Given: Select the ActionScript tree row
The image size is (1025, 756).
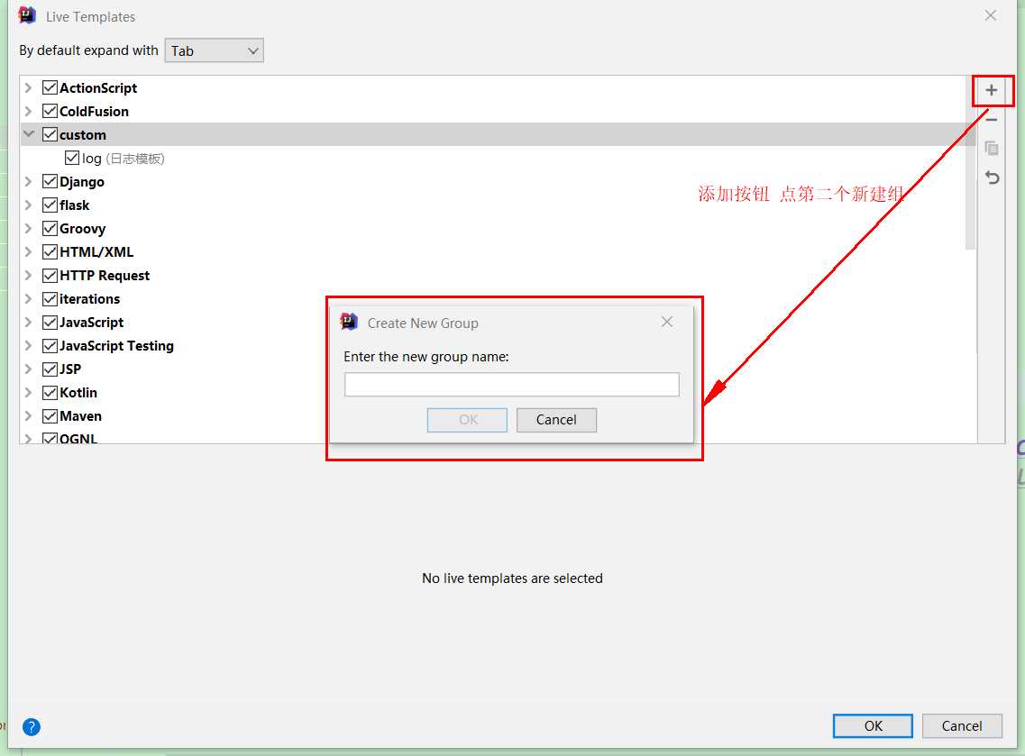Looking at the screenshot, I should click(498, 87).
